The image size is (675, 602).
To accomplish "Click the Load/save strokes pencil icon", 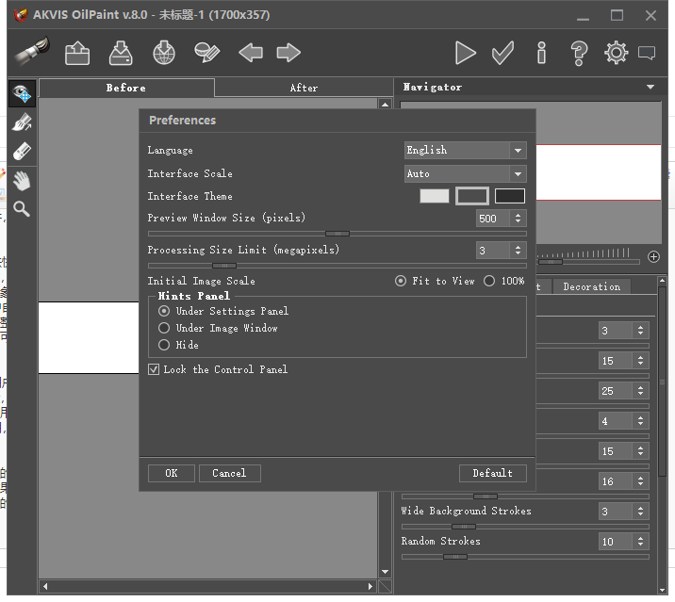I will (x=207, y=53).
